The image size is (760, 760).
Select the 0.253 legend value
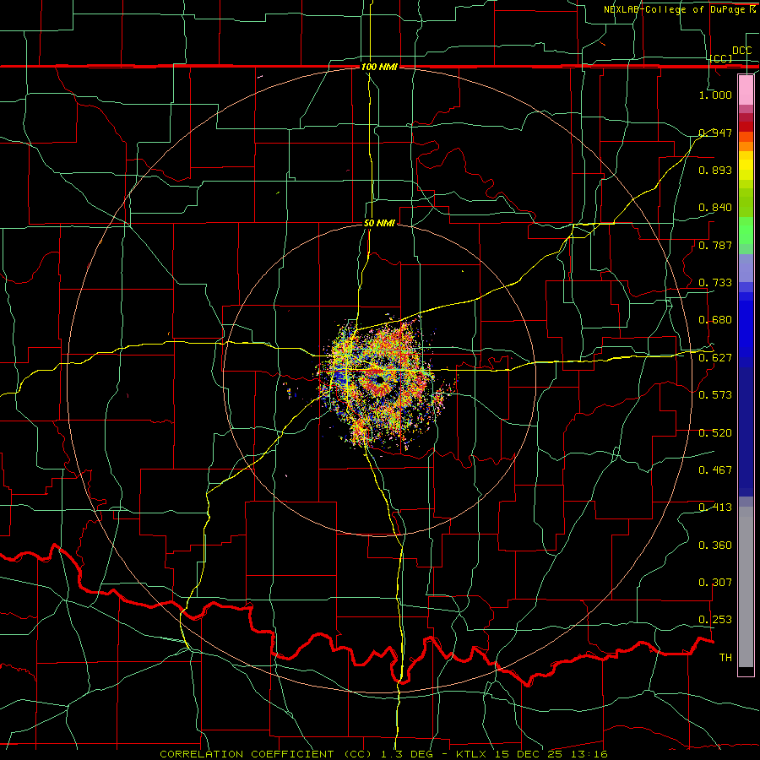(x=715, y=620)
